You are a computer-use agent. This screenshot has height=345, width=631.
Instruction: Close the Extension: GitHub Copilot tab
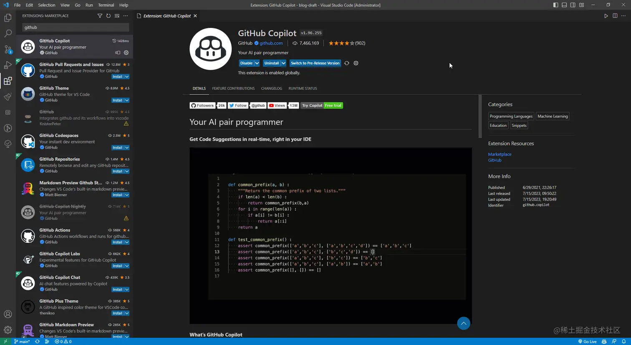click(x=195, y=16)
